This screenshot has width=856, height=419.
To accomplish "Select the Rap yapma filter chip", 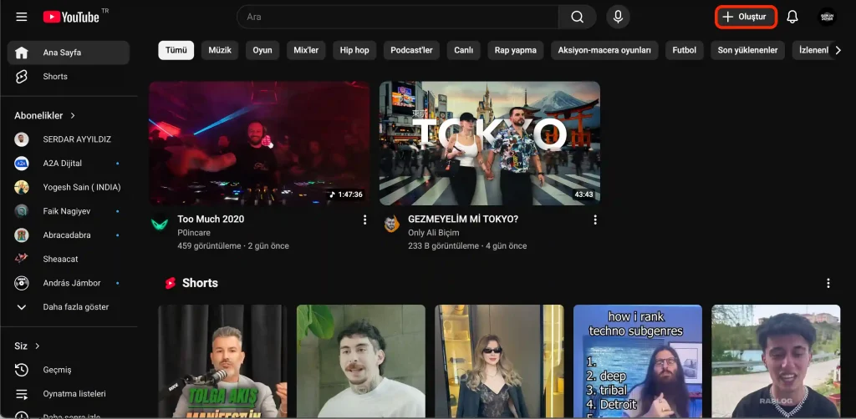I will point(515,50).
